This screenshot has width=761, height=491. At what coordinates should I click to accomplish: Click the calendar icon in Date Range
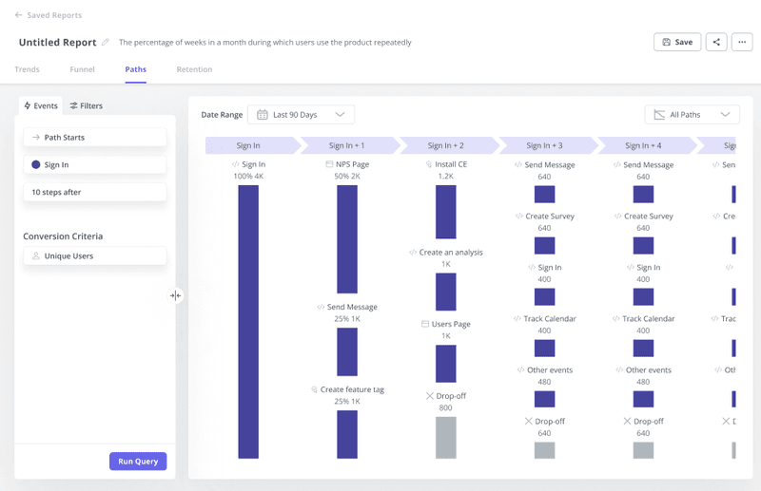coord(262,115)
